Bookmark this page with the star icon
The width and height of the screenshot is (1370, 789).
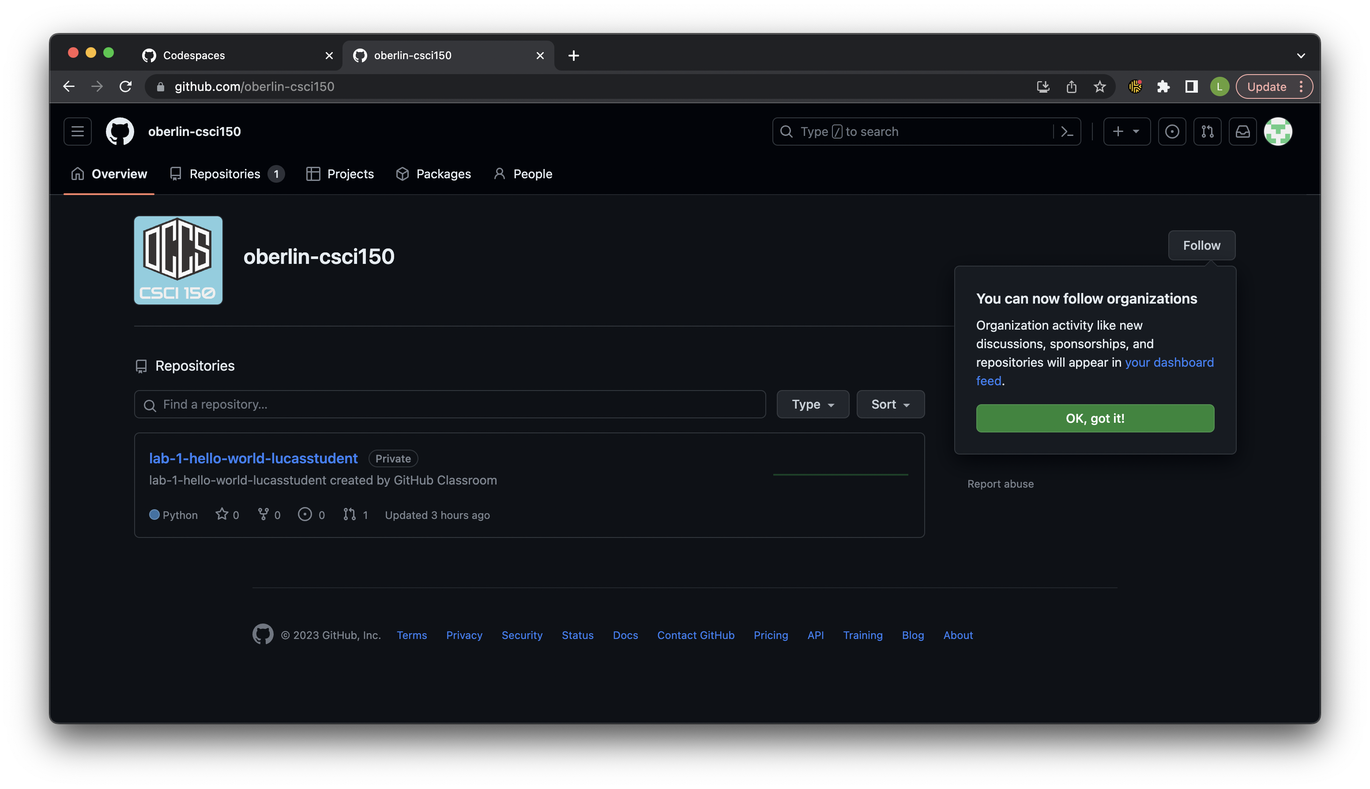pos(1099,86)
